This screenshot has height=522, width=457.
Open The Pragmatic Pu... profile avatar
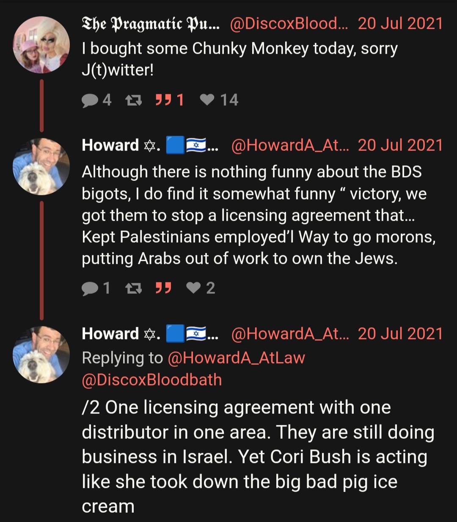point(41,45)
